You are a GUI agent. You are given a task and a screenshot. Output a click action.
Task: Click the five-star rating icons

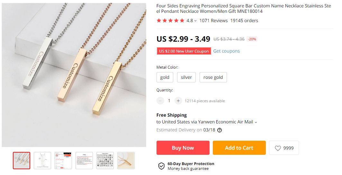[x=170, y=21]
